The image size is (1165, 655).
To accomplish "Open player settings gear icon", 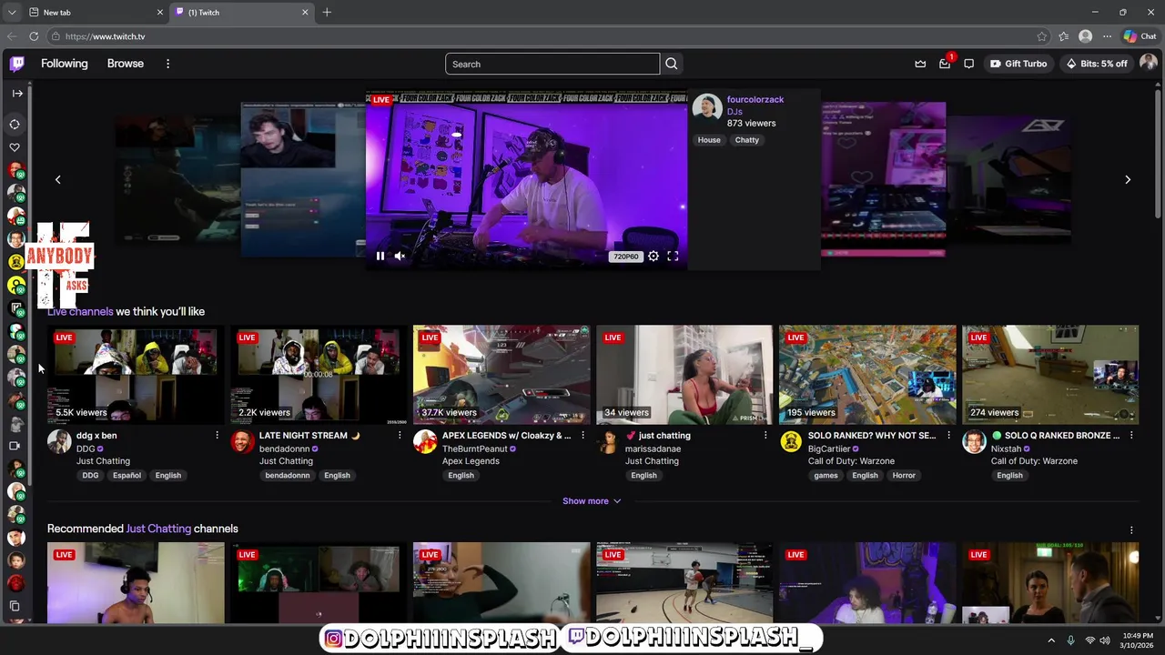I will point(653,257).
